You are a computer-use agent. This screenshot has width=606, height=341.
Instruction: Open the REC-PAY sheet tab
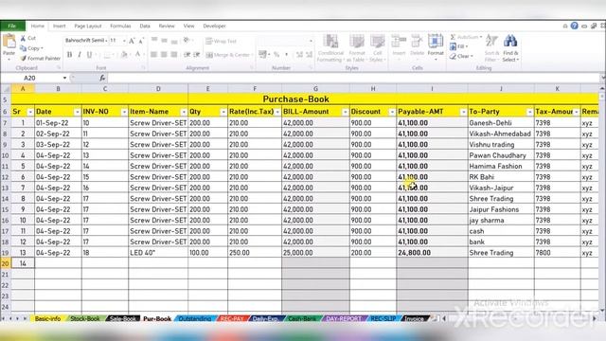coord(232,318)
